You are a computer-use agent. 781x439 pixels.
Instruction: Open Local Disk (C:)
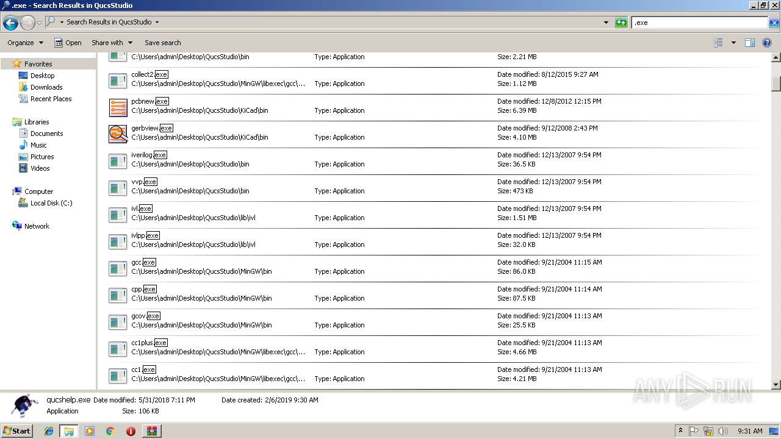tap(51, 203)
